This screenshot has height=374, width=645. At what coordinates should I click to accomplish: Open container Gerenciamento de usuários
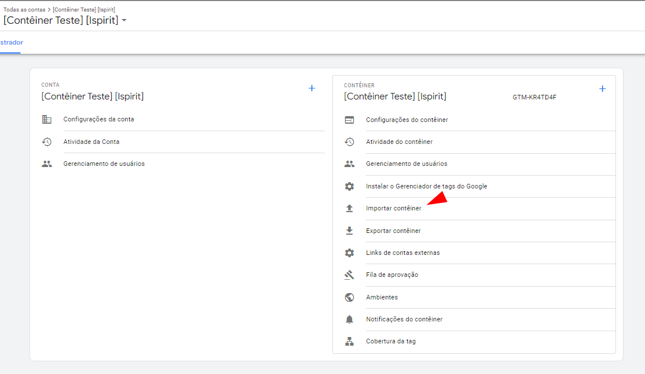pos(406,164)
